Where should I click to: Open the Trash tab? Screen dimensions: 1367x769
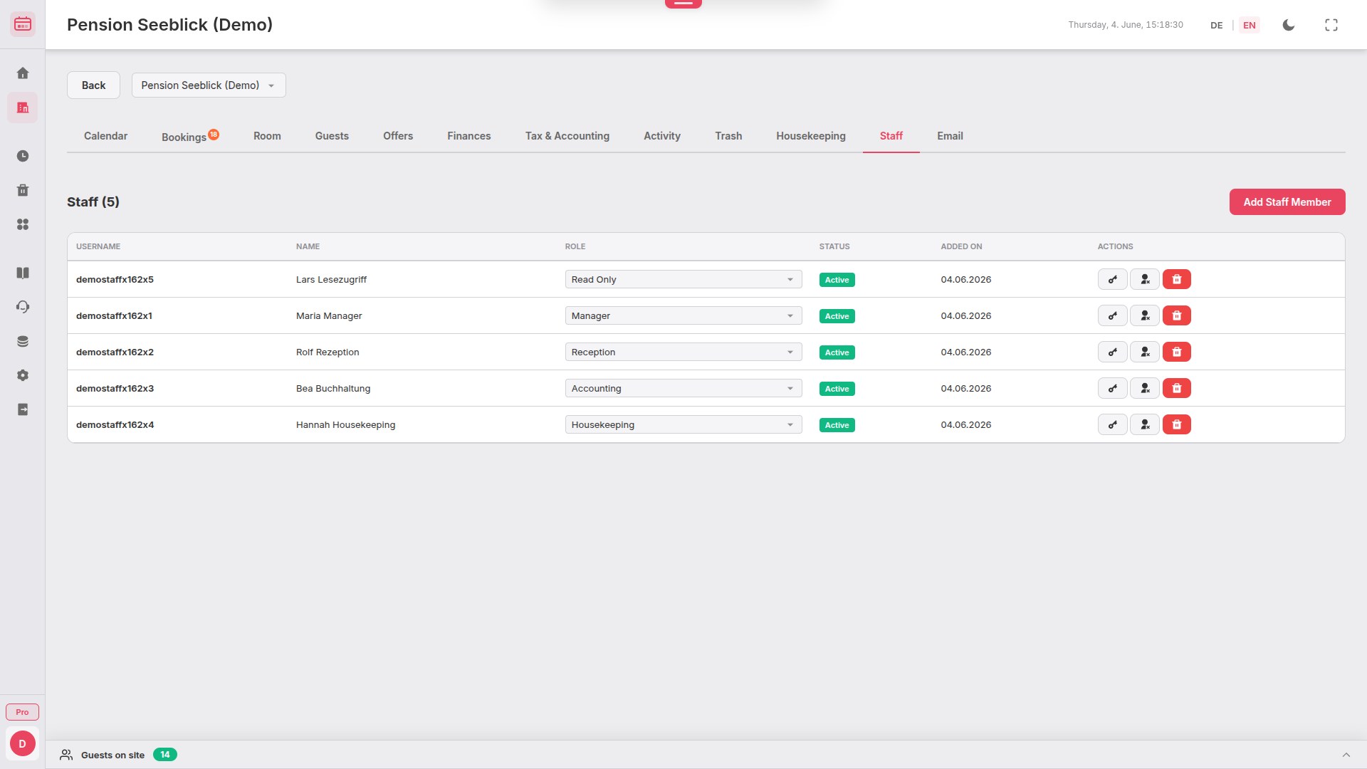[728, 136]
